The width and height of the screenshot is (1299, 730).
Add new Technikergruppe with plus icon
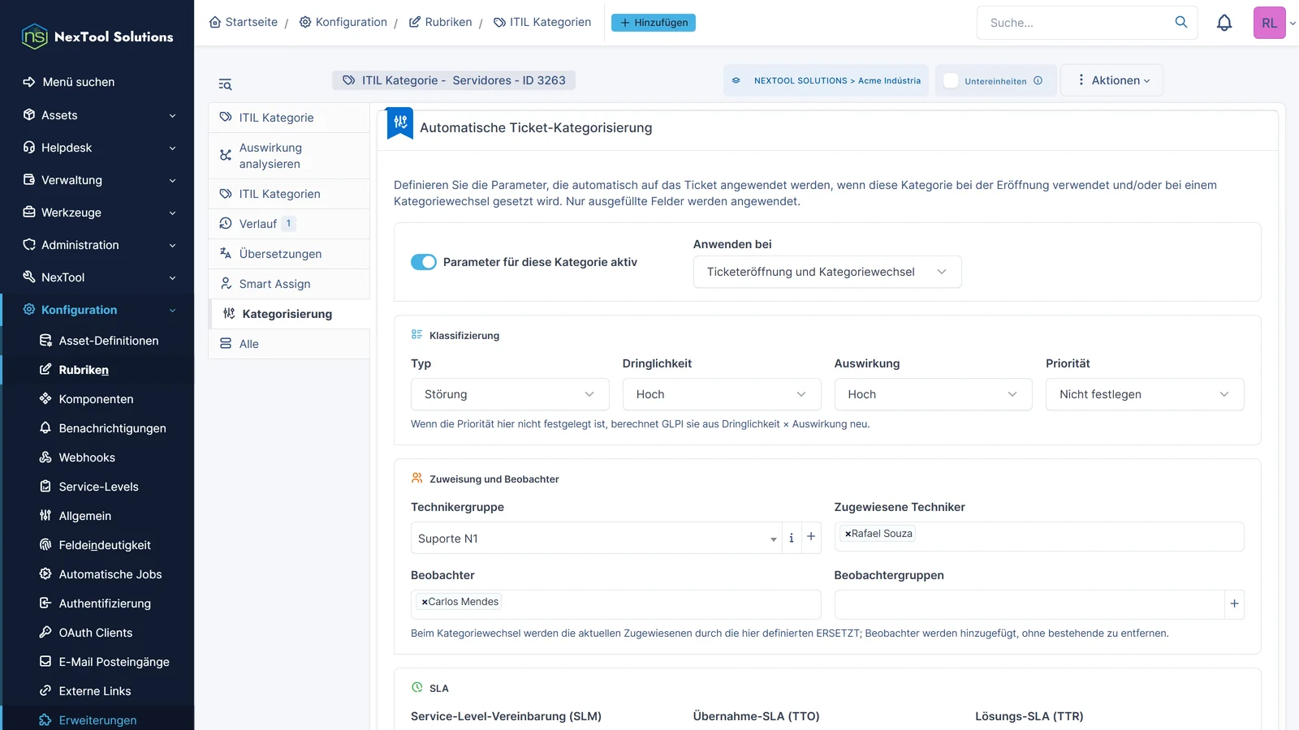(x=811, y=537)
